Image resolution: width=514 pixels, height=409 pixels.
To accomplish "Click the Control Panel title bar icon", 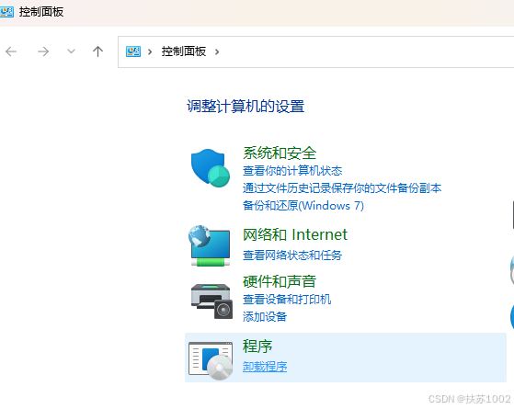I will pos(6,12).
